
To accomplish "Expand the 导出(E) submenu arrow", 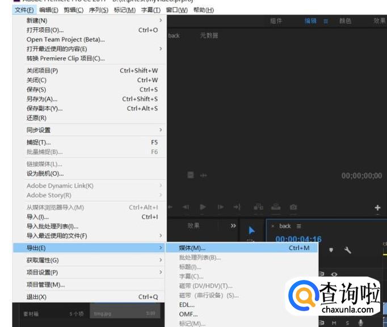I will [x=161, y=248].
